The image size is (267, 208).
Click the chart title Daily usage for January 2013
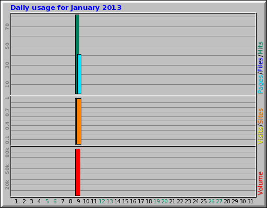pyautogui.click(x=66, y=8)
